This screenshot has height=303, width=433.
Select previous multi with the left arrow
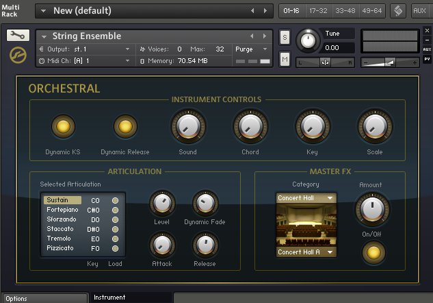252,11
